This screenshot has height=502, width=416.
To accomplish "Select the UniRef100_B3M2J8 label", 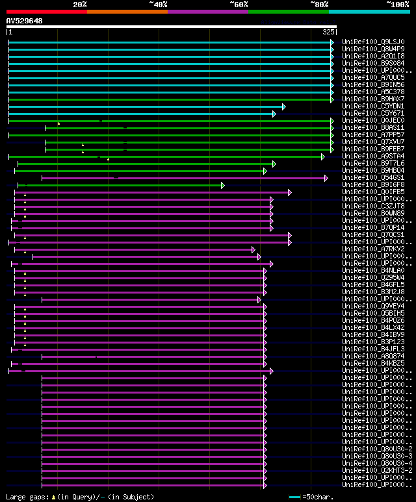I will (373, 292).
